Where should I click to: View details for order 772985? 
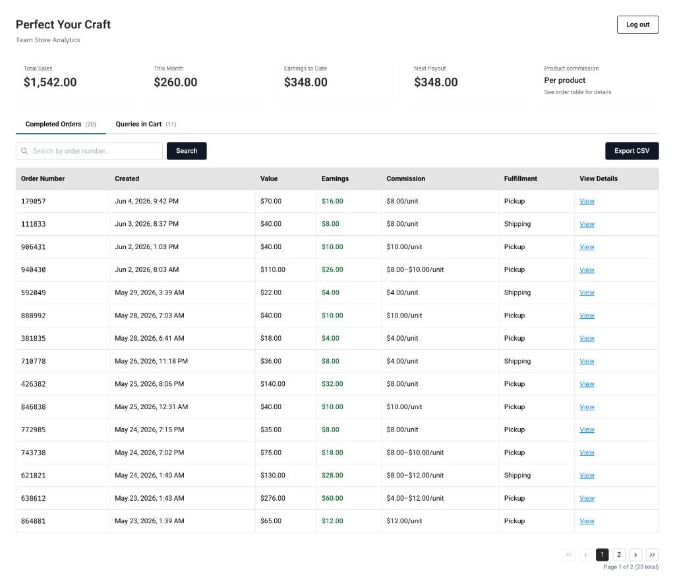[587, 430]
